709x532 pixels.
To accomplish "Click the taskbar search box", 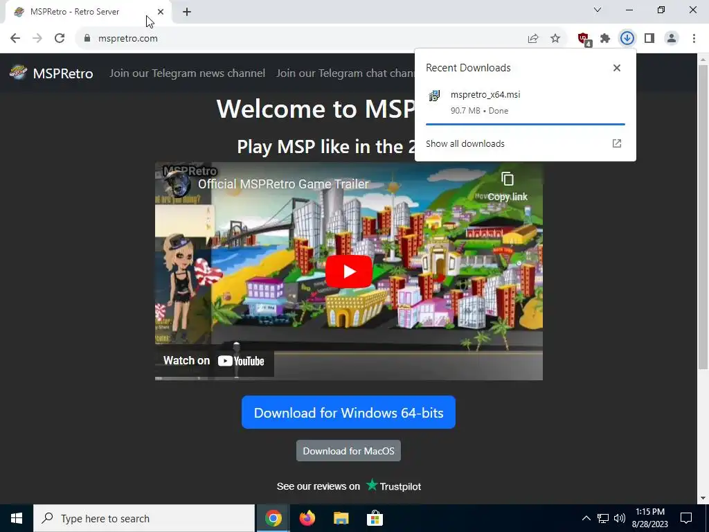I will tap(144, 518).
